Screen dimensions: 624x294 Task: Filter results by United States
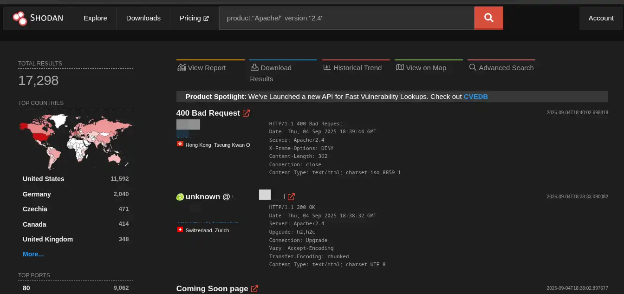[x=44, y=179]
